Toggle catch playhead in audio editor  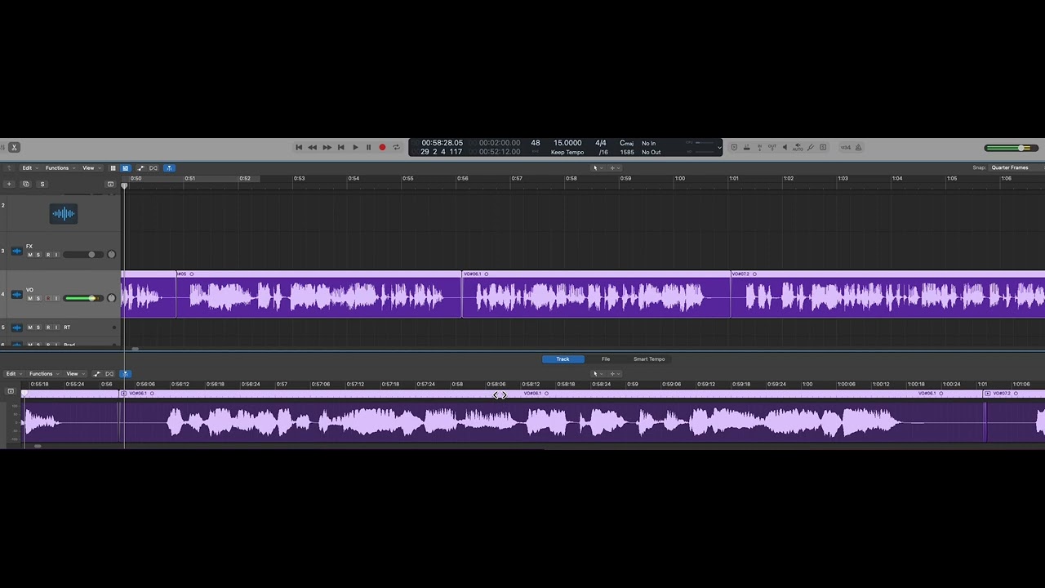(x=126, y=374)
